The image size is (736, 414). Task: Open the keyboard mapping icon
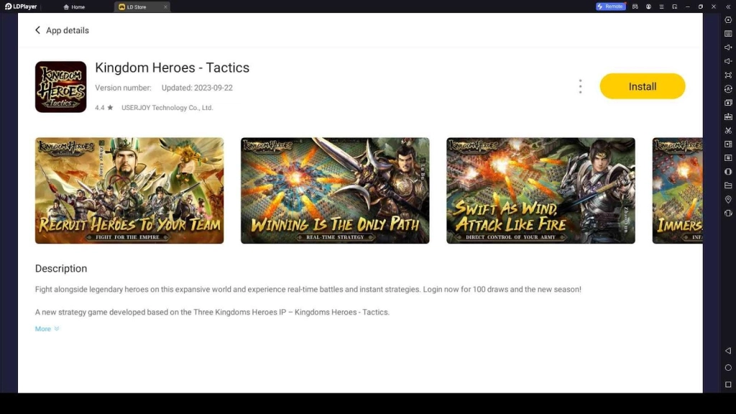pos(728,34)
